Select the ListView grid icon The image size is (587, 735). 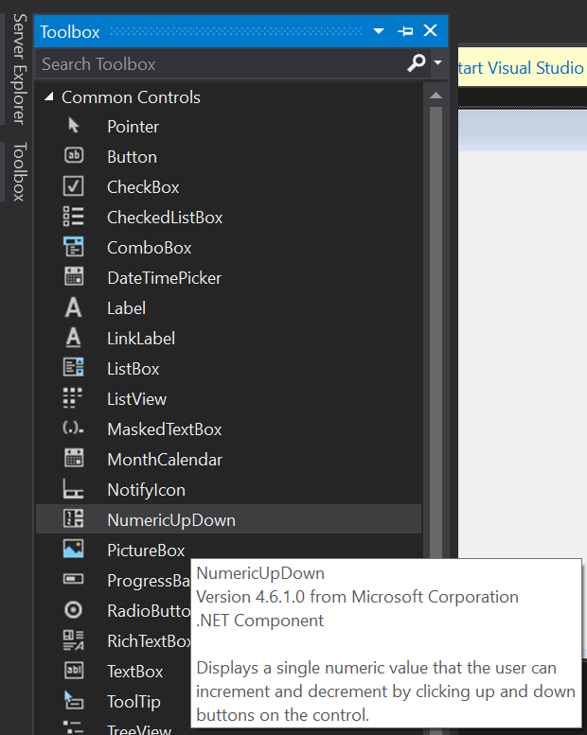[x=73, y=397]
